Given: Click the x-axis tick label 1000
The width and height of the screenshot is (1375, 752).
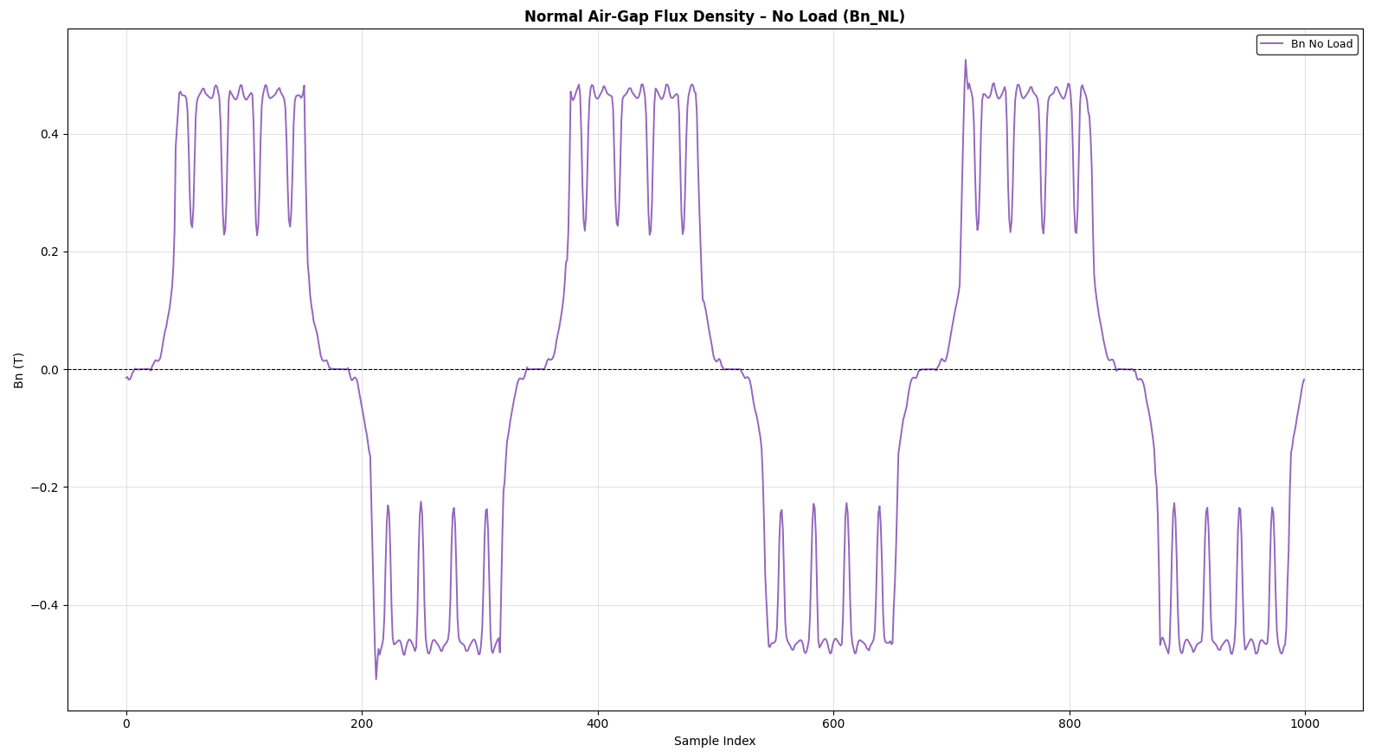Looking at the screenshot, I should pos(1305,724).
